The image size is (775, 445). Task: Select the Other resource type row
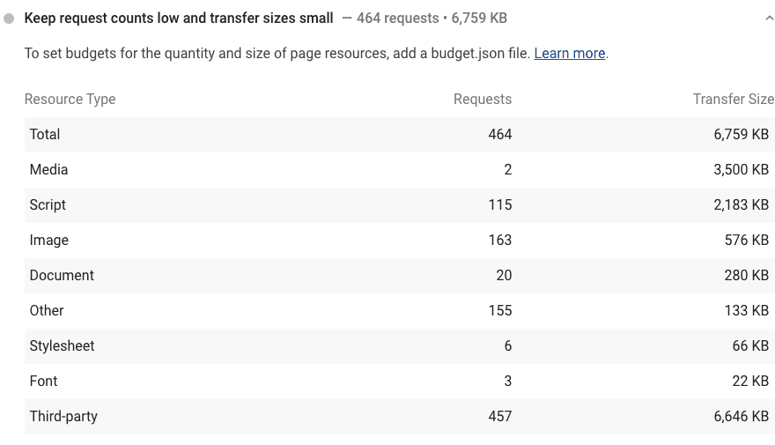coord(47,310)
